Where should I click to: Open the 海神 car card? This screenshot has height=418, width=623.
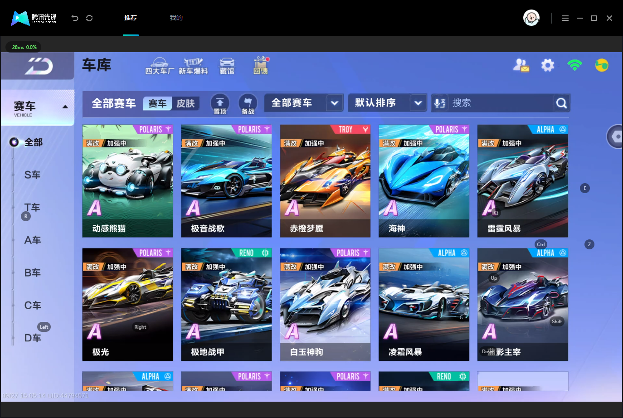(424, 181)
